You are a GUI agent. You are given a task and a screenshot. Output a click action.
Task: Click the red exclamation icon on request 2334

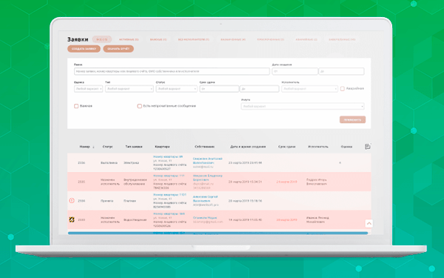pyautogui.click(x=72, y=201)
